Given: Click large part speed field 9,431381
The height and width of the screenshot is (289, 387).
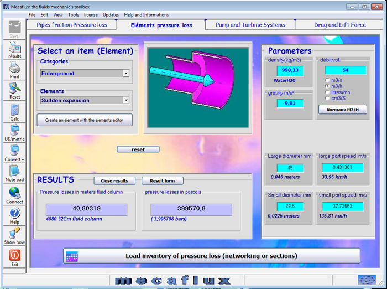Looking at the screenshot, I should [x=342, y=167].
